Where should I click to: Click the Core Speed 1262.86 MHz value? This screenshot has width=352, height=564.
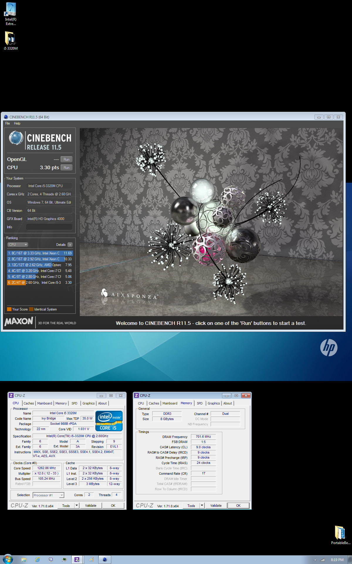46,468
